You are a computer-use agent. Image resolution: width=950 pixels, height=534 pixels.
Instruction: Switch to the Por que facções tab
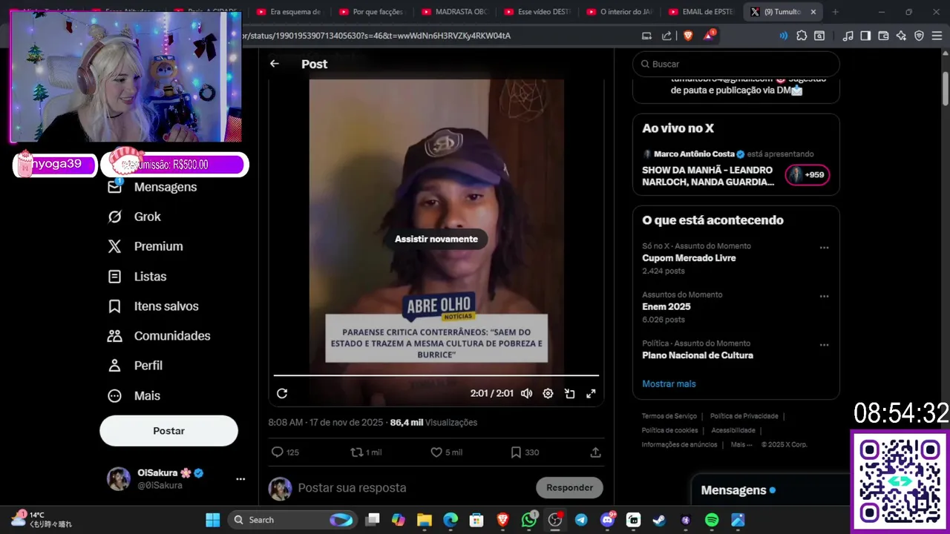[x=370, y=12]
